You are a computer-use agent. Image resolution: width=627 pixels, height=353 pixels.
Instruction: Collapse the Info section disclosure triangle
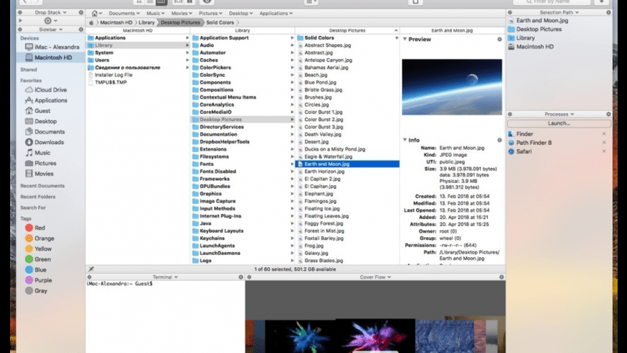pos(405,140)
